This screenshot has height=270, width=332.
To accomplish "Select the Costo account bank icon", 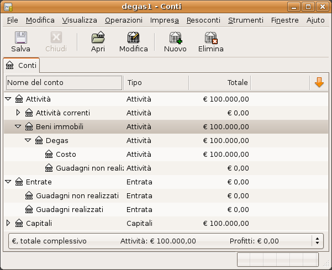I will (49, 154).
